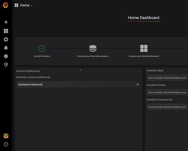Click Browse Grafana.com under Installed Apps
Viewport: 188px width, 151px height.
point(175,78)
